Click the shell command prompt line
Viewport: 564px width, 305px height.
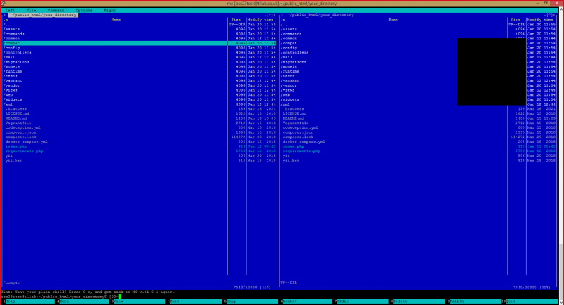(141, 296)
